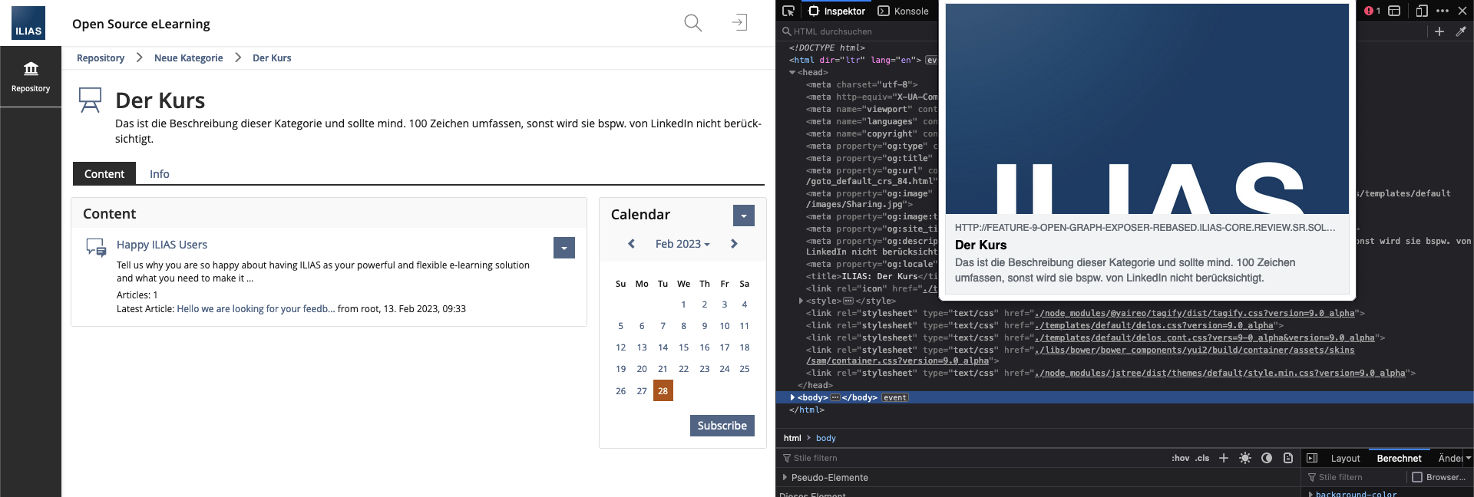Screen dimensions: 1474x497
Task: Toggle dark color scheme simulation
Action: coord(1267,458)
